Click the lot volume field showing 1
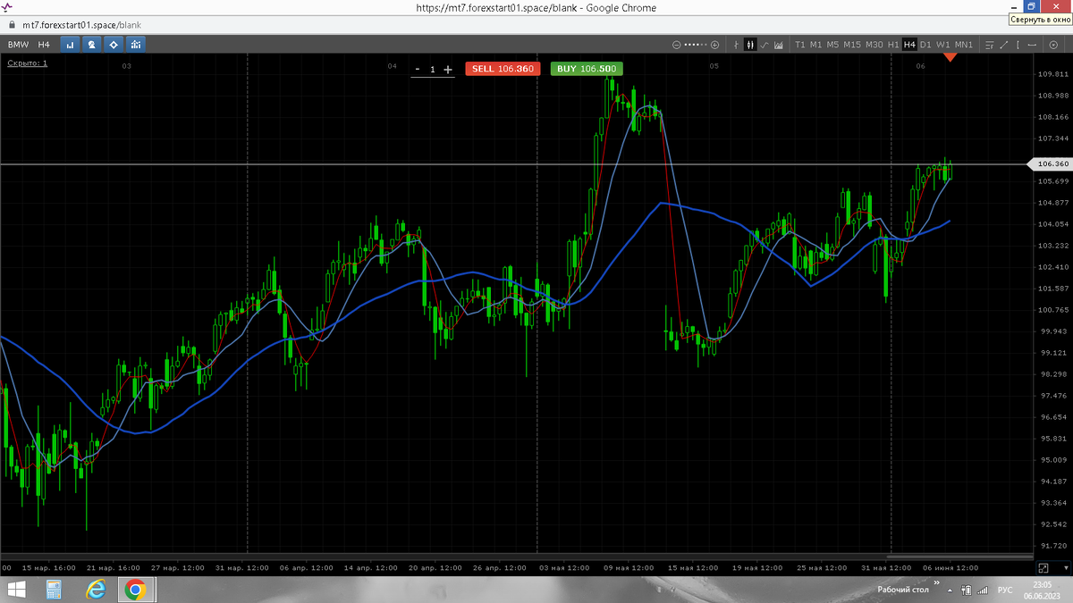The height and width of the screenshot is (603, 1073). click(x=433, y=69)
